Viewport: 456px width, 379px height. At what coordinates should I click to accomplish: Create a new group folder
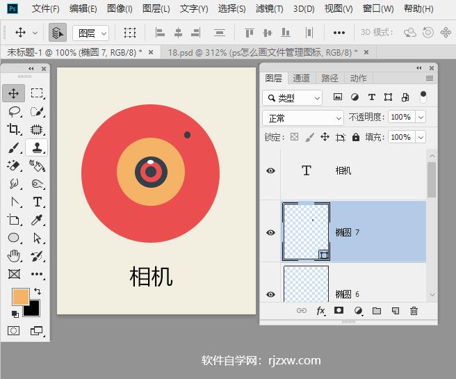[x=377, y=311]
